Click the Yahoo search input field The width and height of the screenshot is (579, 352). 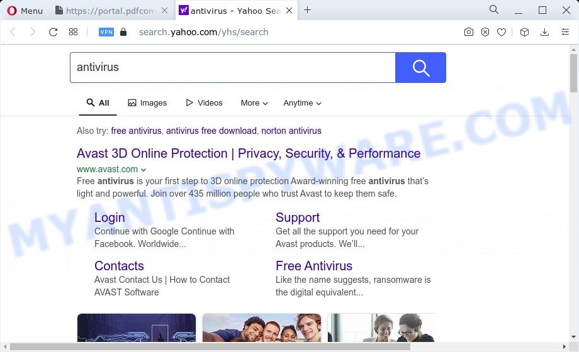pyautogui.click(x=233, y=67)
